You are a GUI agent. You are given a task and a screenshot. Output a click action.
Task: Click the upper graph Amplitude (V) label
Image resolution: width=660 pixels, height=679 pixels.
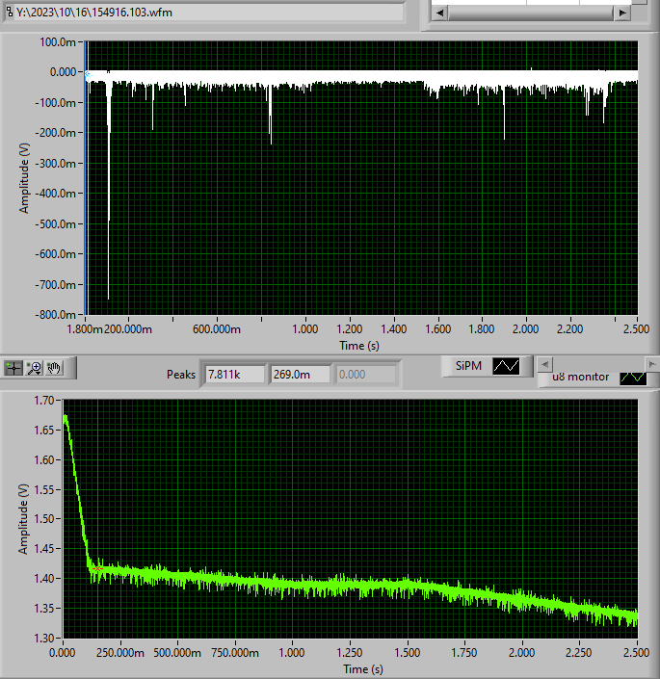coord(24,178)
